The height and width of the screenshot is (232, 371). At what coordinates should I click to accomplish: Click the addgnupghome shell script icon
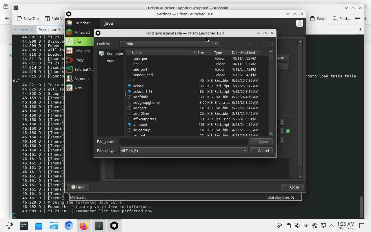pos(129,102)
